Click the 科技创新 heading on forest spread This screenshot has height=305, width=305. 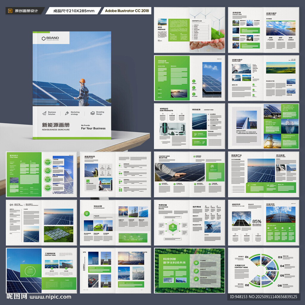(169, 259)
